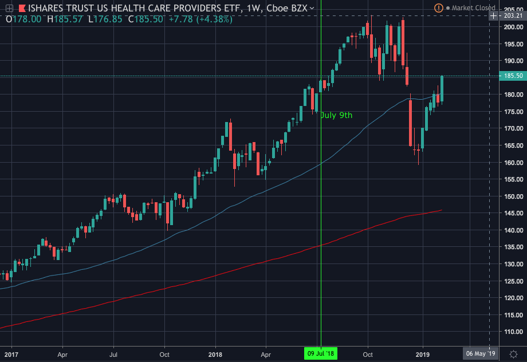Click the 170.00 price axis label
Screen dimensions: 527x362
(x=513, y=128)
